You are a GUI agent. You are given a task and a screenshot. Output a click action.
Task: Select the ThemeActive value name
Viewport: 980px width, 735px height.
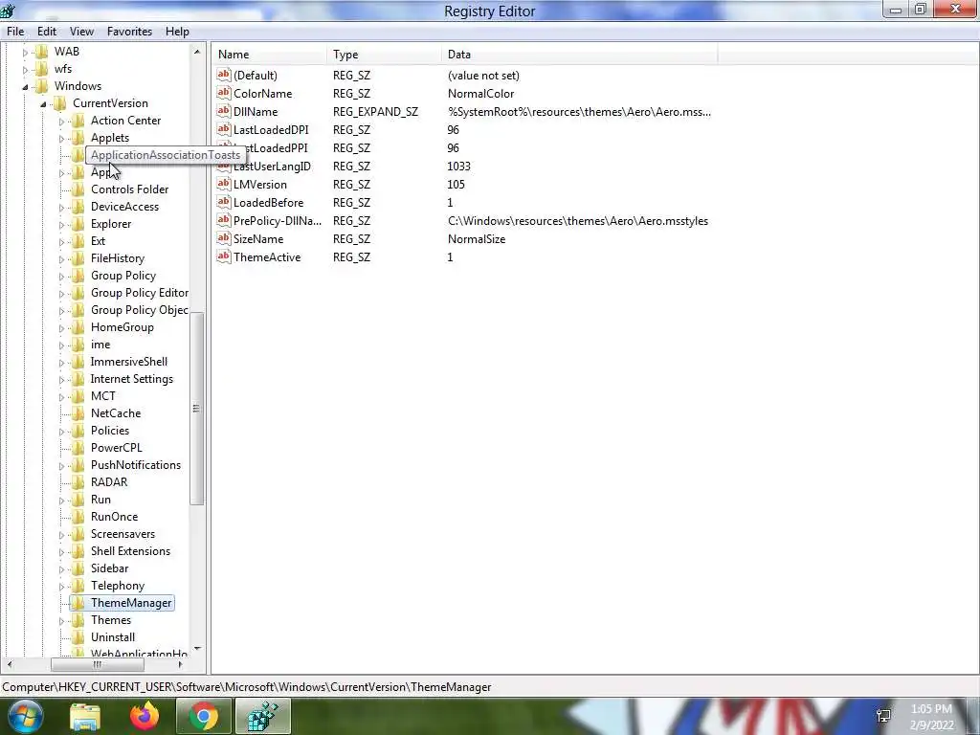point(267,256)
